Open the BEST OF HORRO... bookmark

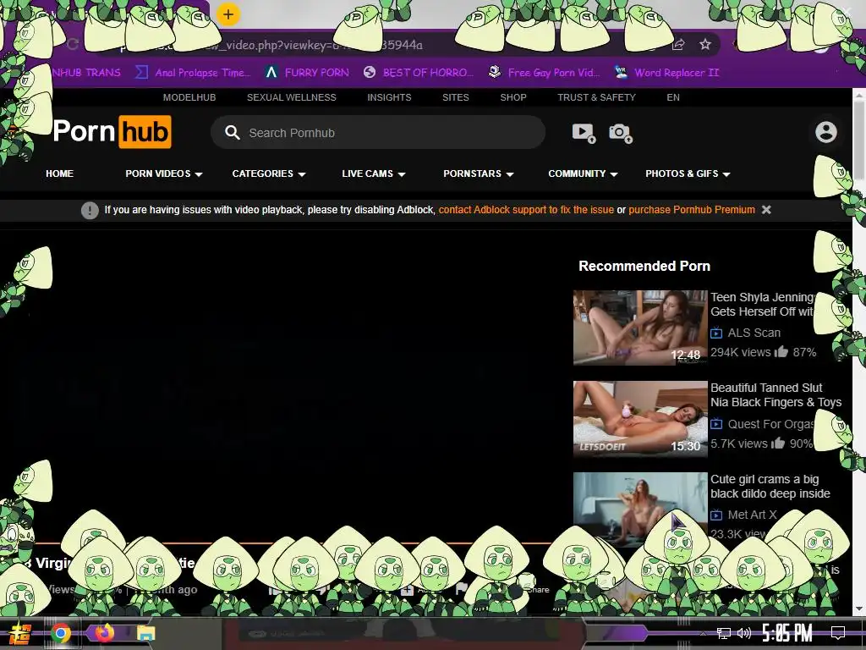coord(419,73)
